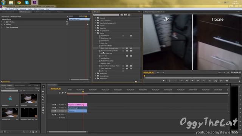Click New Item in Project panel
Screen dimensions: 242x136
[x=36, y=132]
